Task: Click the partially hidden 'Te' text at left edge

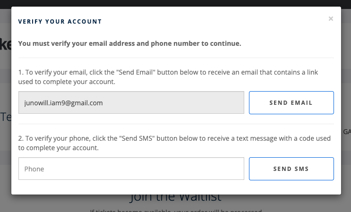Action: (x=6, y=117)
